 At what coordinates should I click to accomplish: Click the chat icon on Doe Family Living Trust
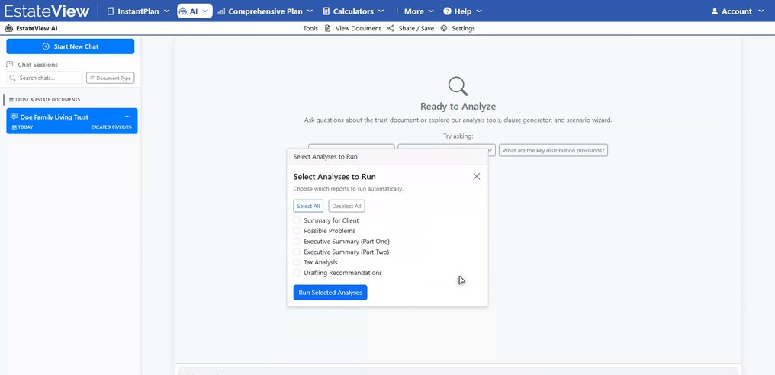coord(14,117)
